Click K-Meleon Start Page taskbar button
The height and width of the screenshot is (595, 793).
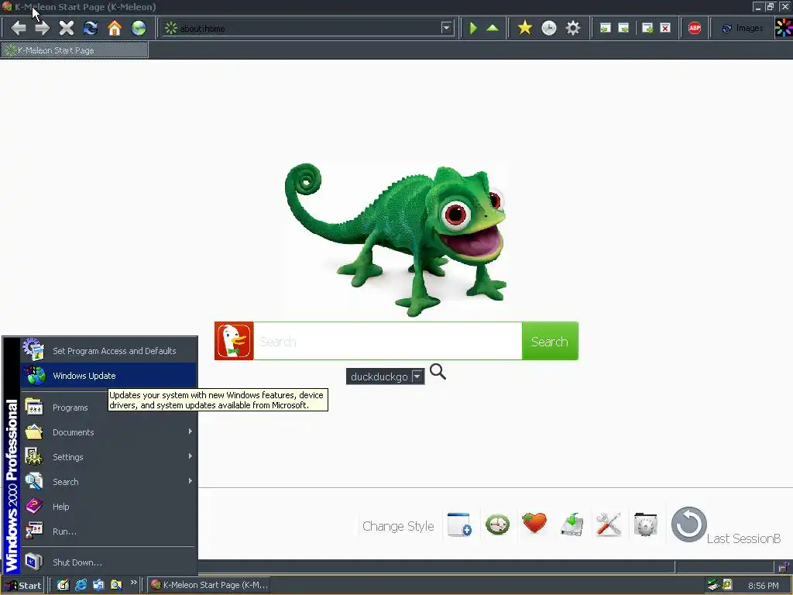pyautogui.click(x=209, y=585)
